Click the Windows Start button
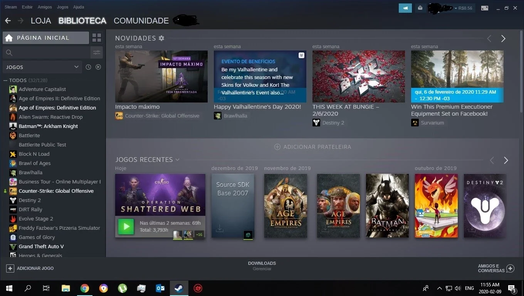Viewport: 524px width, 296px height. pos(9,288)
